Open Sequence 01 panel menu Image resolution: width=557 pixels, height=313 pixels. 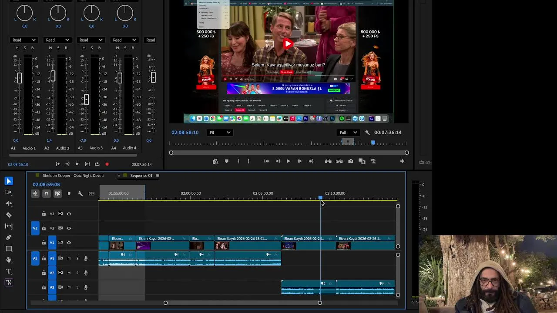tap(158, 176)
